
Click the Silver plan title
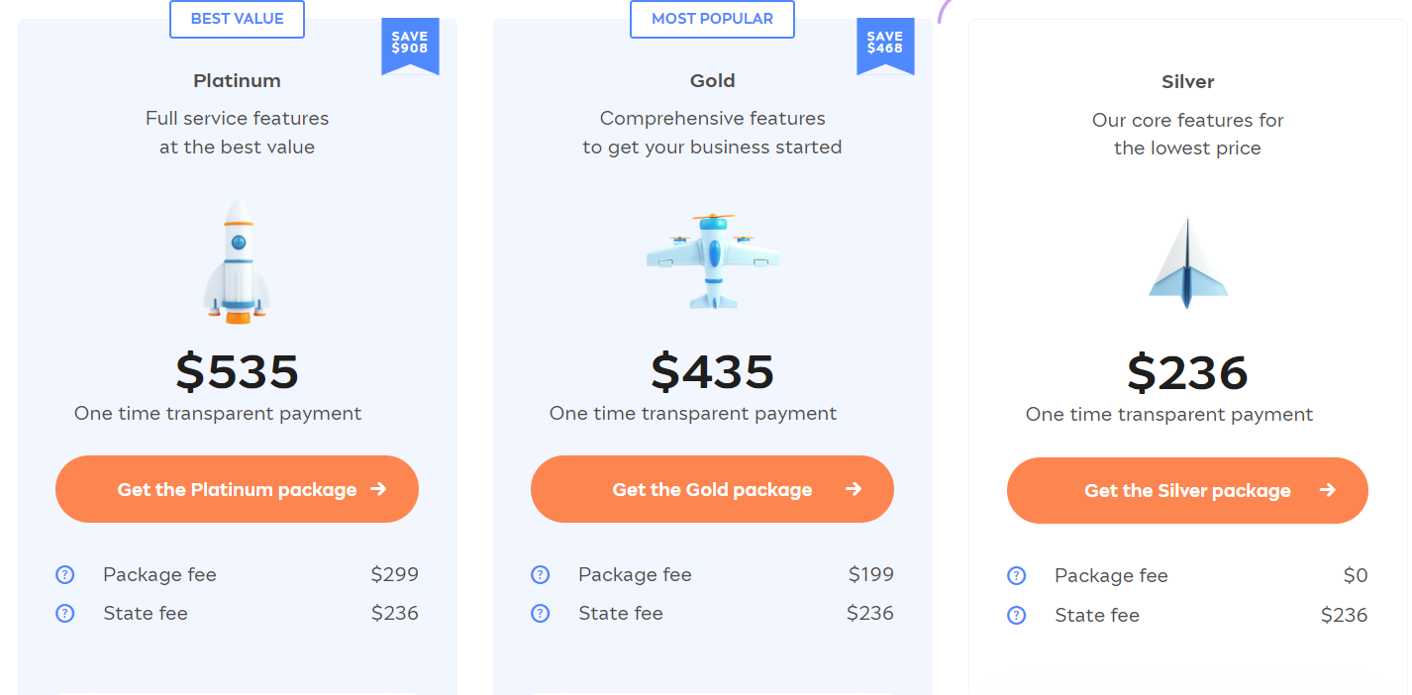click(x=1187, y=82)
